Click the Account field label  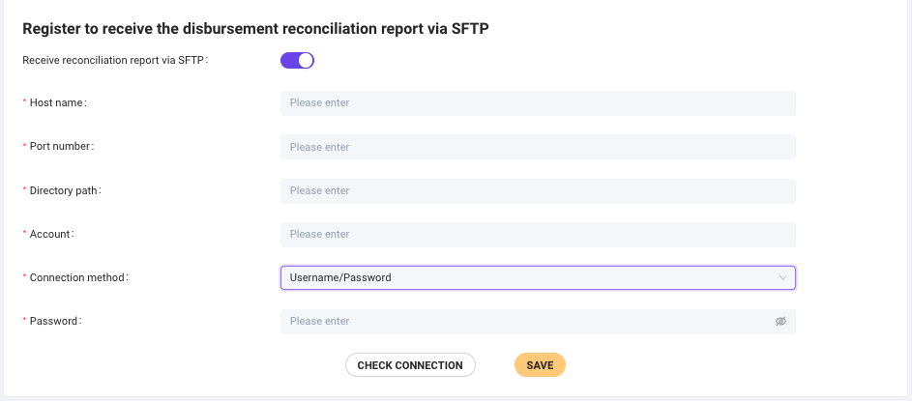(51, 235)
